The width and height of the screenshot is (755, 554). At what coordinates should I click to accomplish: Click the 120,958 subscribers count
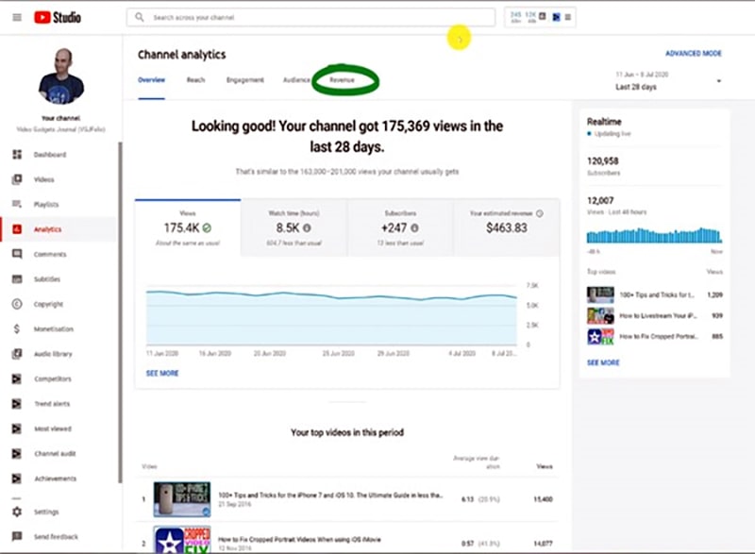point(602,160)
